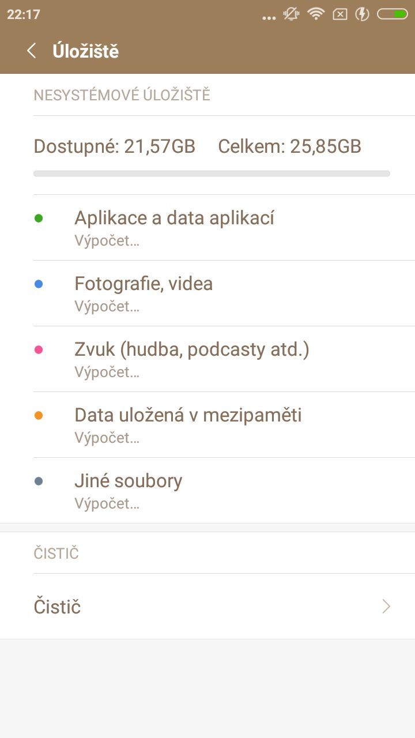Tap the storage usage progress bar

coord(212,173)
